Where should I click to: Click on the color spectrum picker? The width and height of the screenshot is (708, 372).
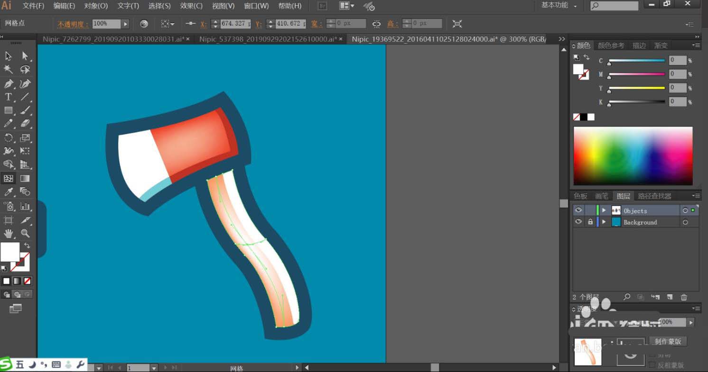(x=633, y=155)
